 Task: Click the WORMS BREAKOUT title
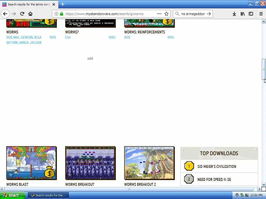80,184
